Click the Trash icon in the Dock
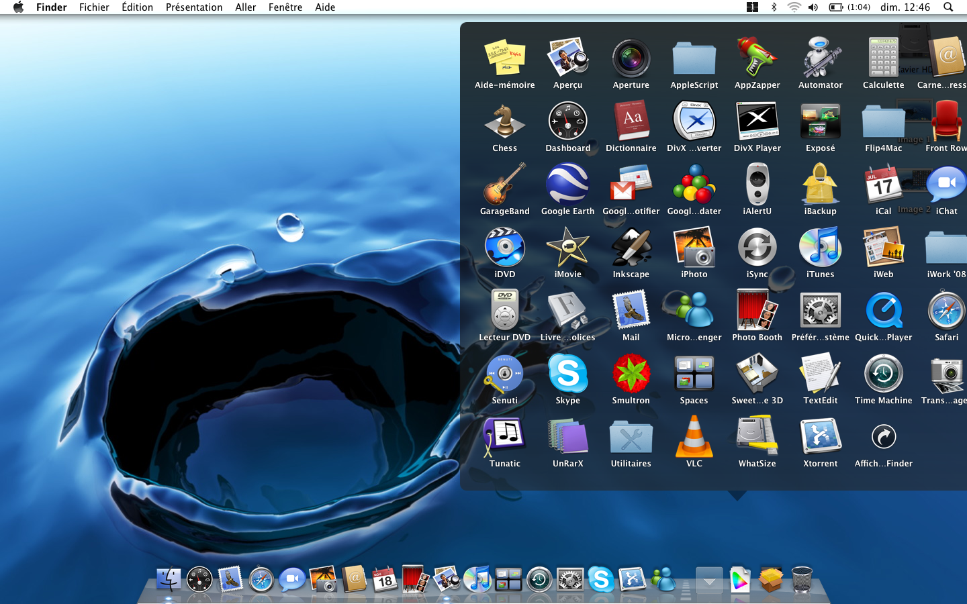This screenshot has height=604, width=967. point(802,579)
